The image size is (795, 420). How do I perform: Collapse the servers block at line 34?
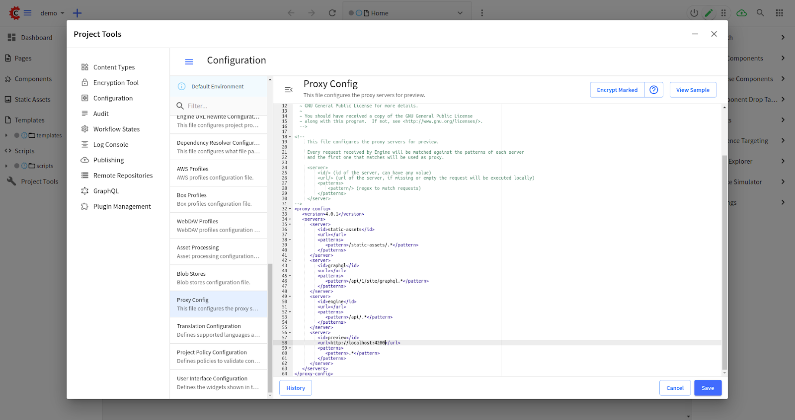290,219
